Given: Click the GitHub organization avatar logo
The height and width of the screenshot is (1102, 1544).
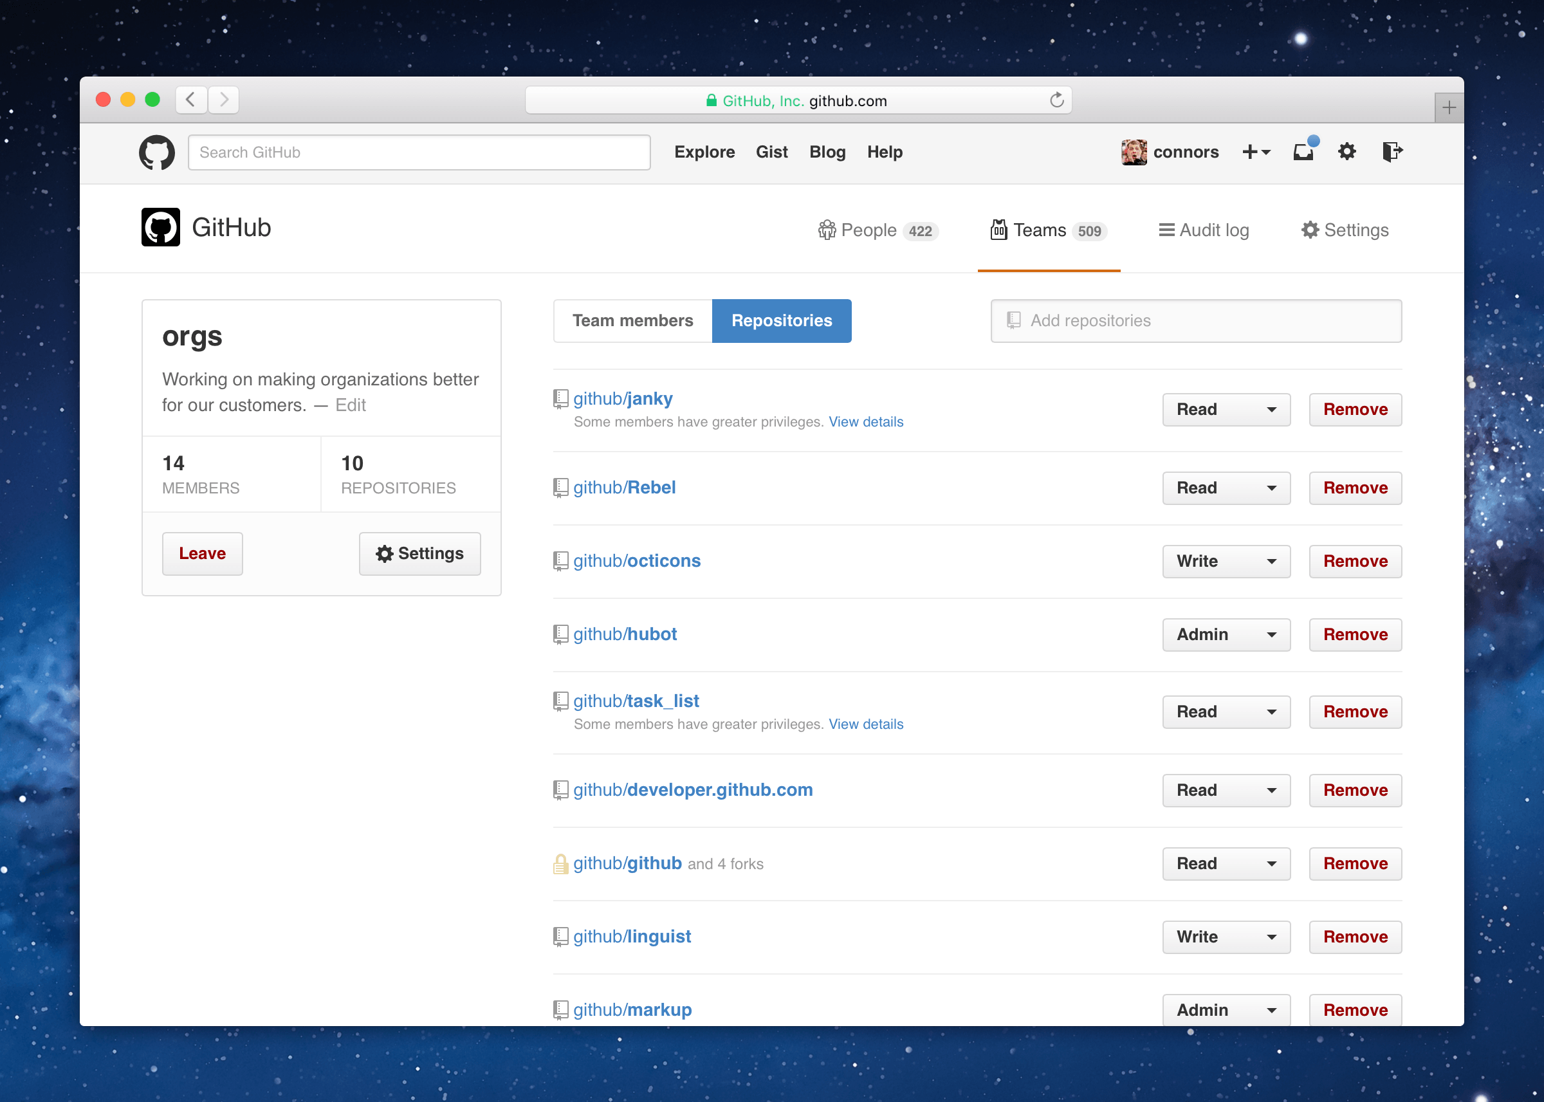Looking at the screenshot, I should click(x=160, y=226).
